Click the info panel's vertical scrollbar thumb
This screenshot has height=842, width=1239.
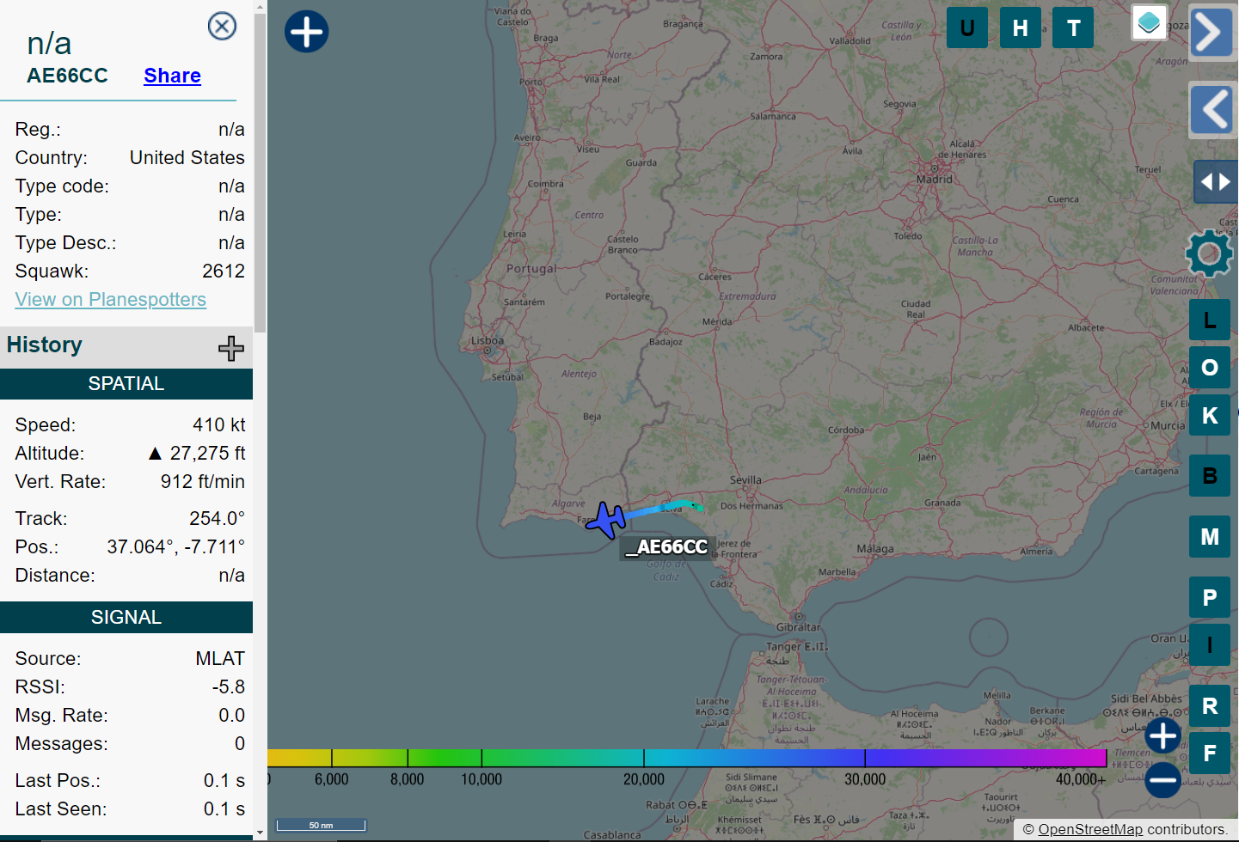pyautogui.click(x=260, y=172)
